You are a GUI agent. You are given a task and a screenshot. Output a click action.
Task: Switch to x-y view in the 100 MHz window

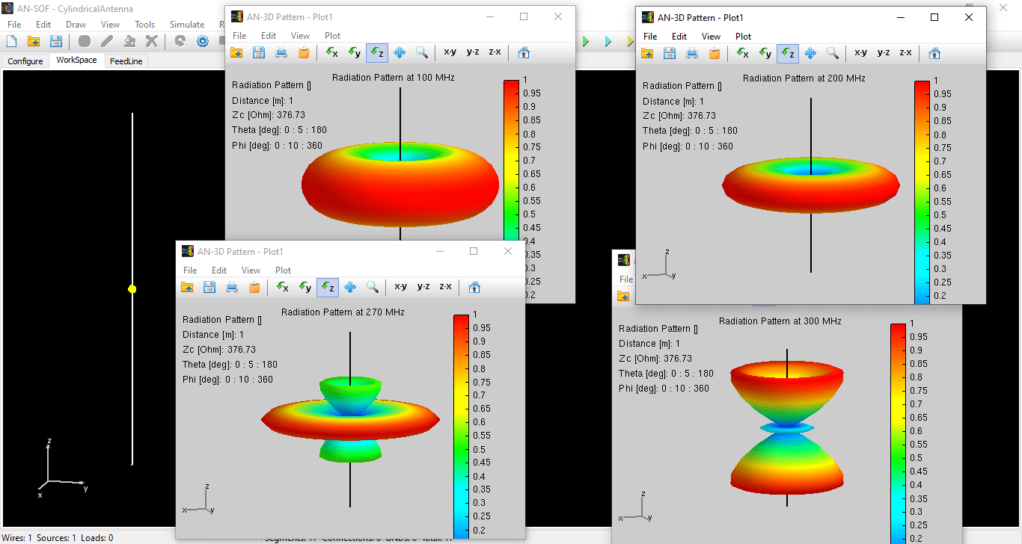(450, 52)
